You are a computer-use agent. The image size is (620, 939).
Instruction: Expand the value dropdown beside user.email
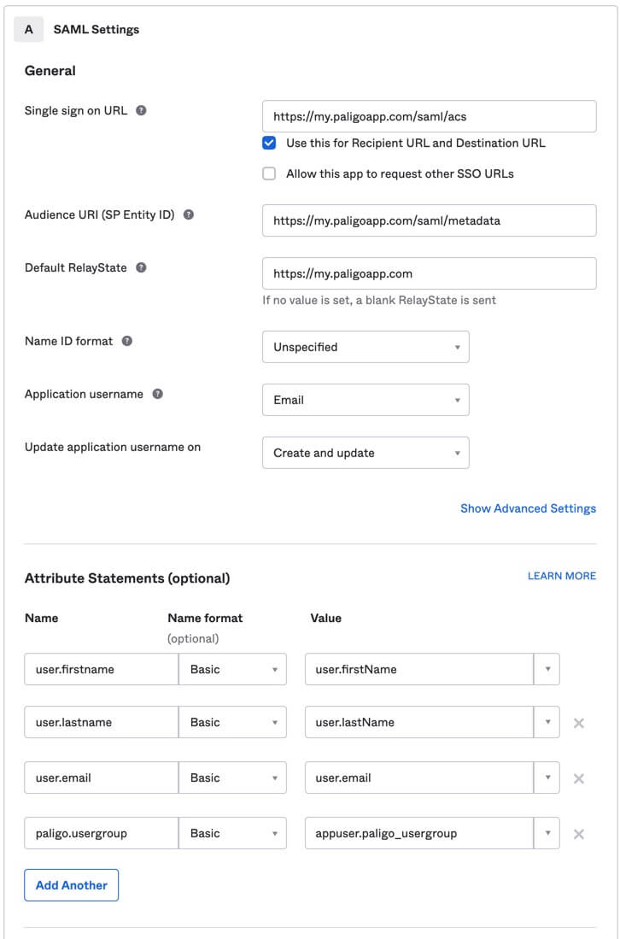coord(547,778)
